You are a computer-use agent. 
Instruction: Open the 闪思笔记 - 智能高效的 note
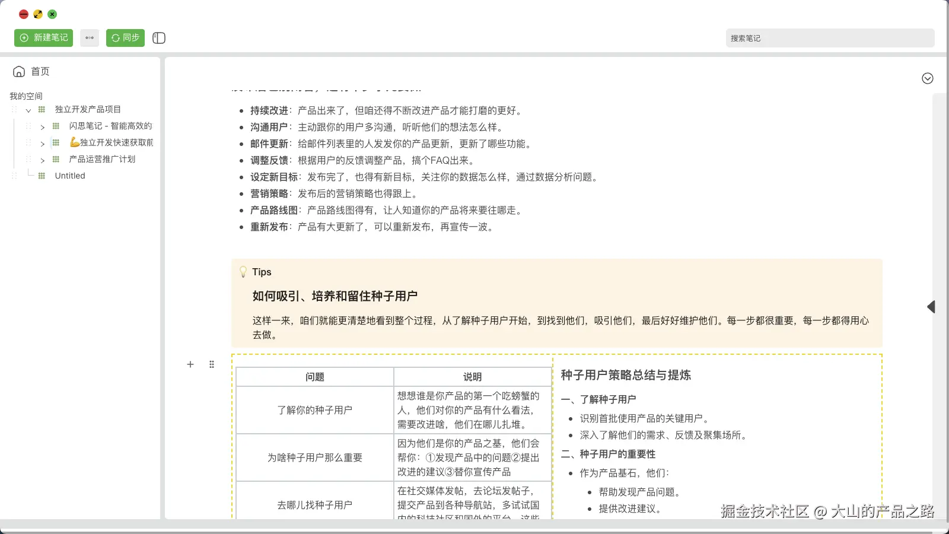[110, 126]
